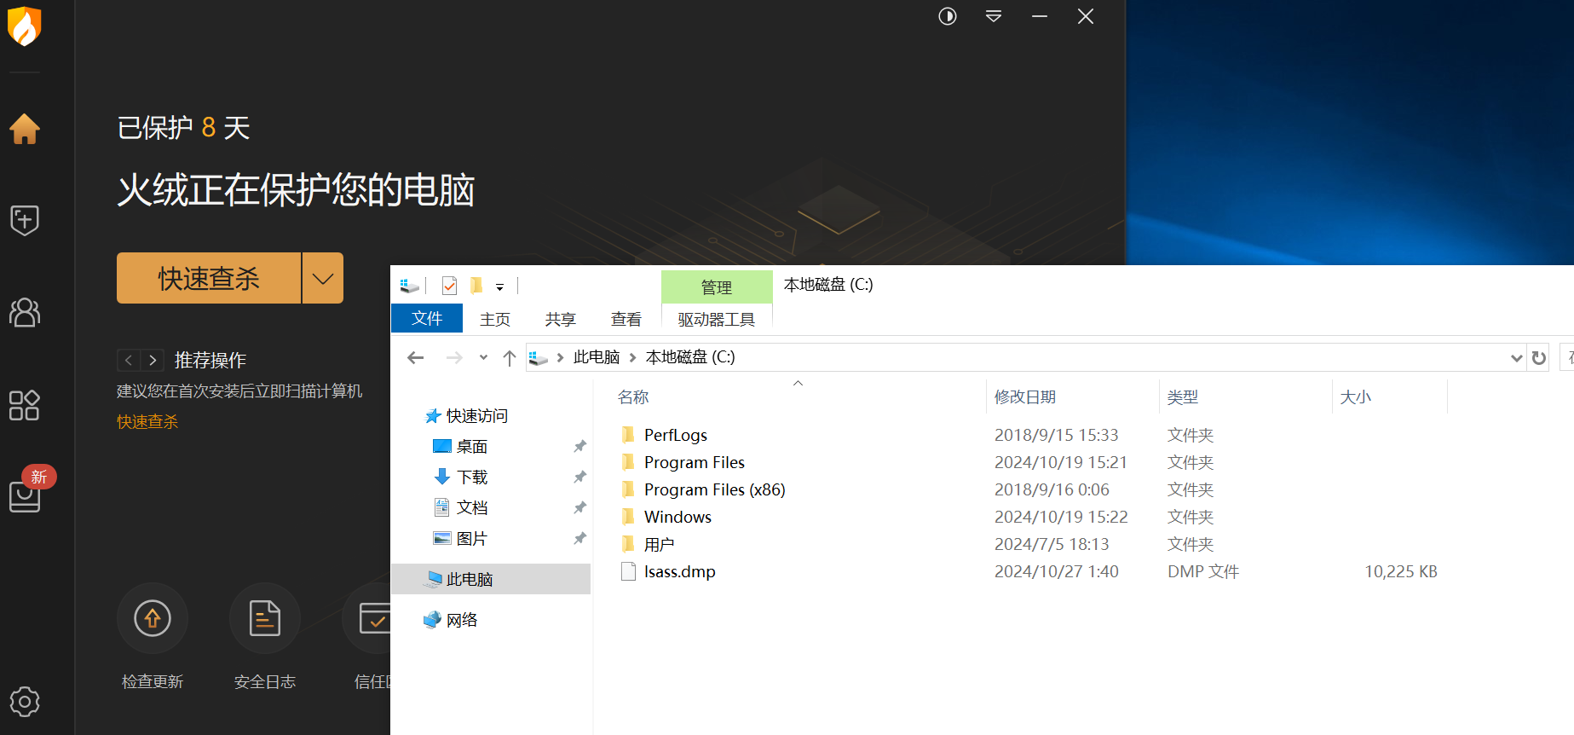The height and width of the screenshot is (735, 1574).
Task: Open the 文件 ribbon tab
Action: 427,318
